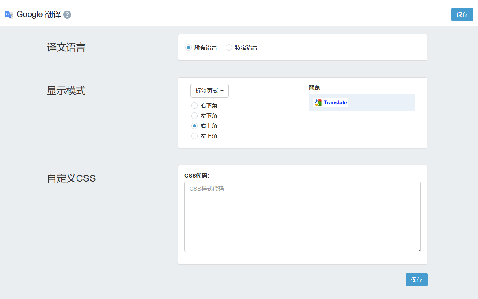Open the help question mark icon
Image resolution: width=478 pixels, height=299 pixels.
[67, 15]
